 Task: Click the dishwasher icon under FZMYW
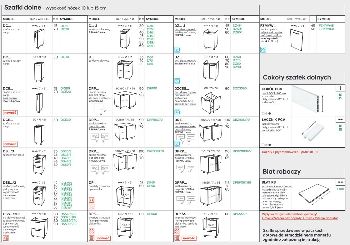tap(263, 49)
